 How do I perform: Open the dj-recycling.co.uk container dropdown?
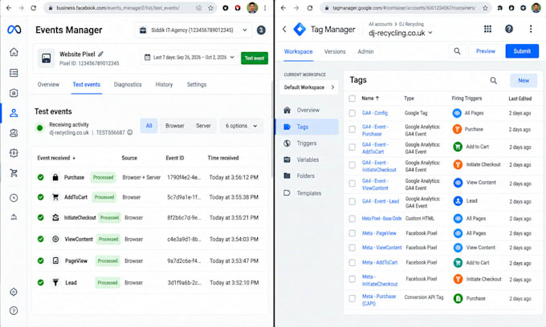pyautogui.click(x=401, y=33)
